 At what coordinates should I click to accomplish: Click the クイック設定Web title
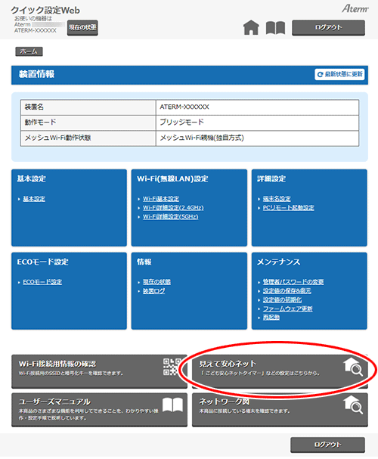point(45,11)
